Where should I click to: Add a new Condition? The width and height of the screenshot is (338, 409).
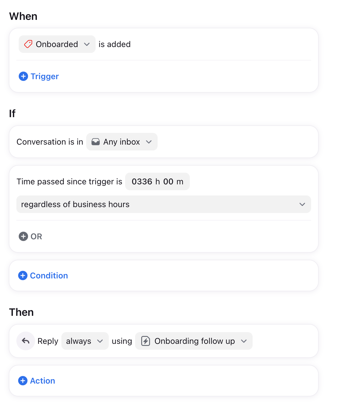pyautogui.click(x=43, y=275)
